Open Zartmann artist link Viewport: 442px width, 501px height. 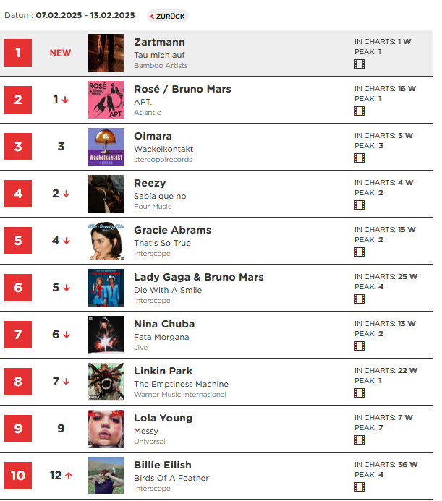(159, 42)
